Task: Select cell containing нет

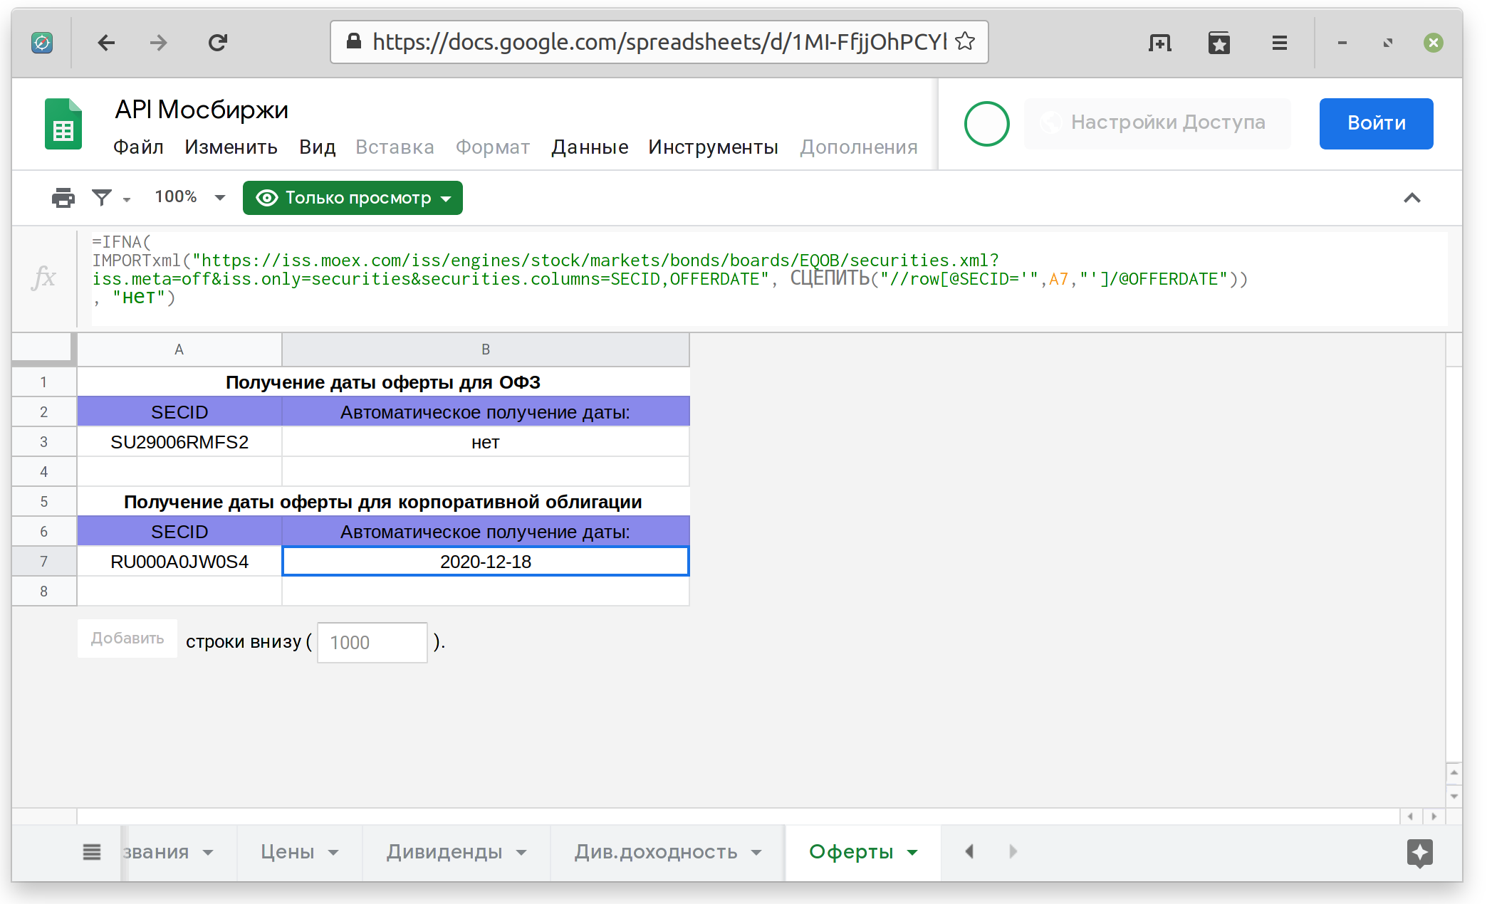Action: click(x=486, y=442)
